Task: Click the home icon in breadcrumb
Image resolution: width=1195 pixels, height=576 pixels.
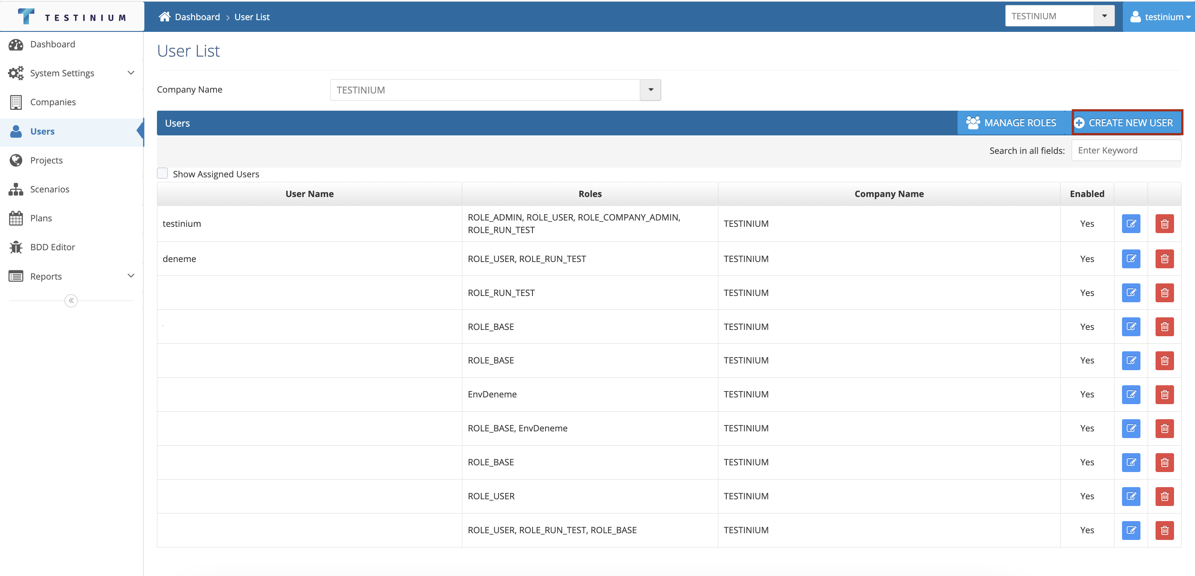Action: (164, 17)
